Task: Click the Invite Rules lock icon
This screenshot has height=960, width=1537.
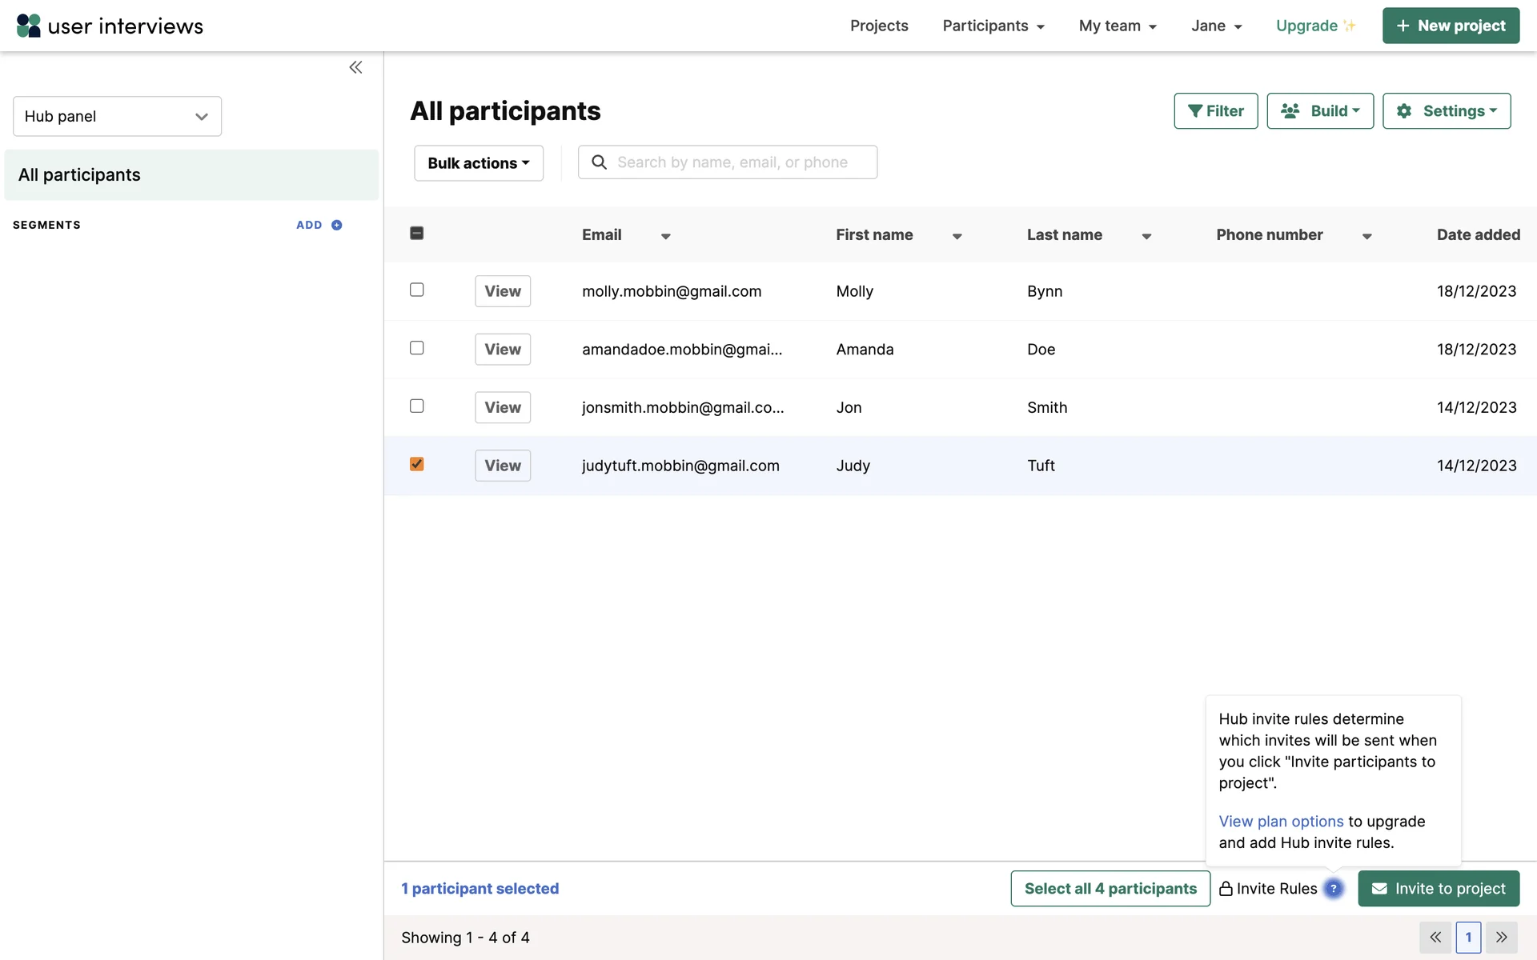Action: pos(1226,888)
